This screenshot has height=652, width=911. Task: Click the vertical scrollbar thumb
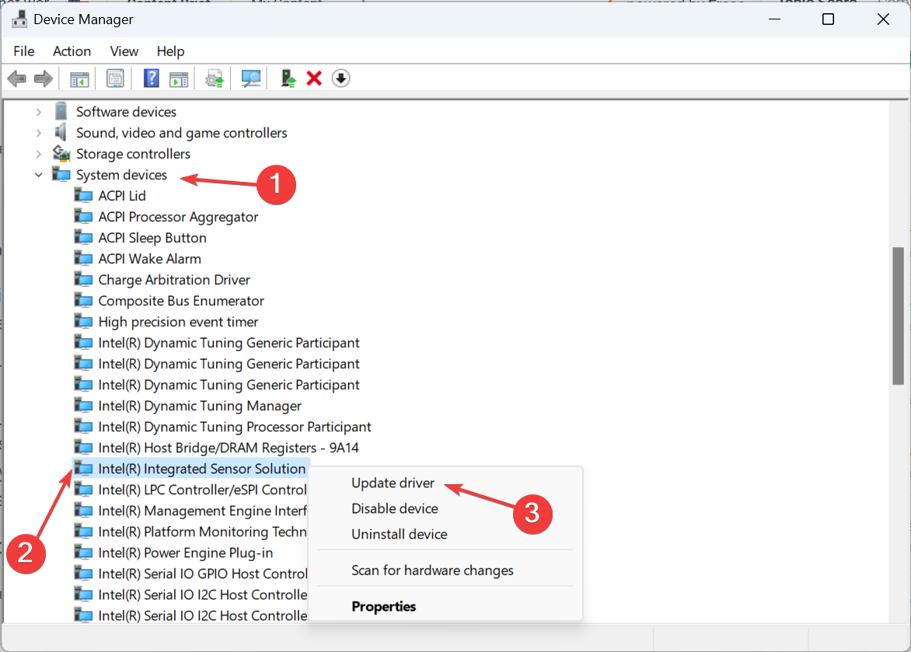point(899,316)
